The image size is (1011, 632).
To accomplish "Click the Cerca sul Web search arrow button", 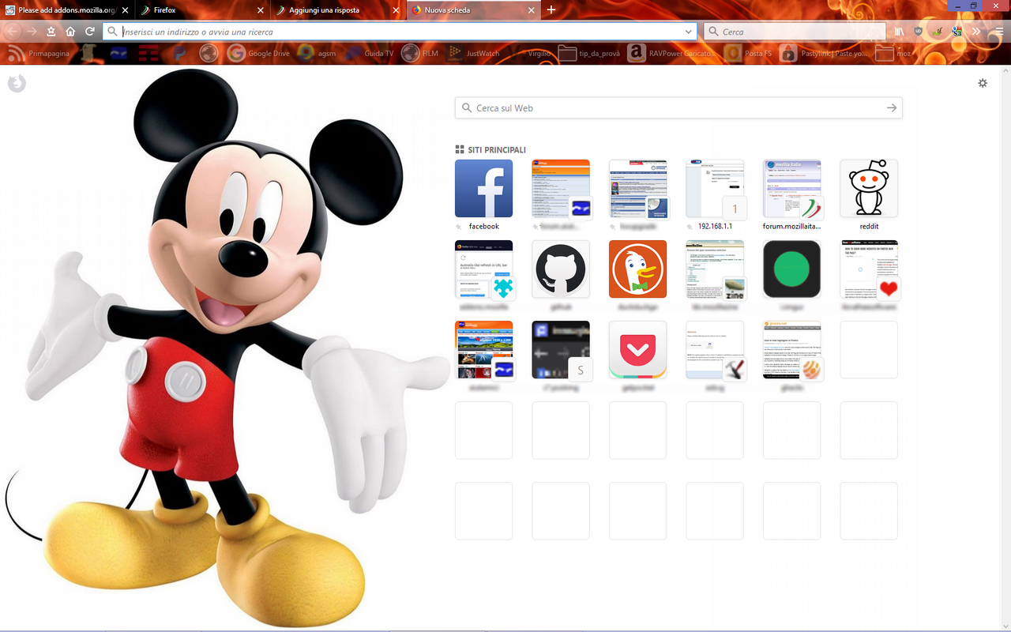I will [x=891, y=107].
